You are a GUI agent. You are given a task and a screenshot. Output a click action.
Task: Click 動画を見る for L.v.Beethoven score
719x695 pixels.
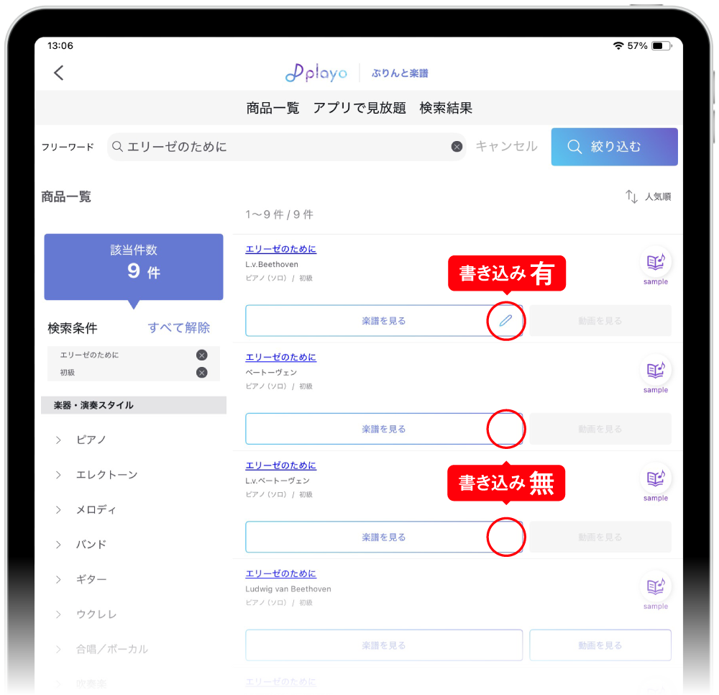(600, 320)
